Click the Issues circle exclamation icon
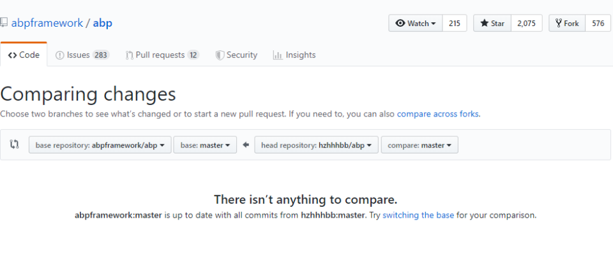This screenshot has width=613, height=254. 60,55
